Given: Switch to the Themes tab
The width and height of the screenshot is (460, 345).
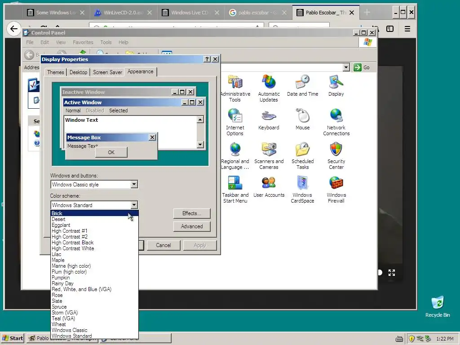Looking at the screenshot, I should coord(55,72).
